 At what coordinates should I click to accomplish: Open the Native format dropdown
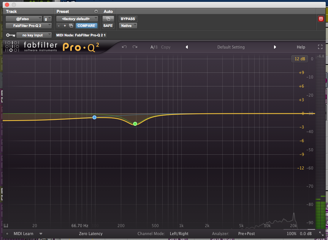(x=128, y=26)
